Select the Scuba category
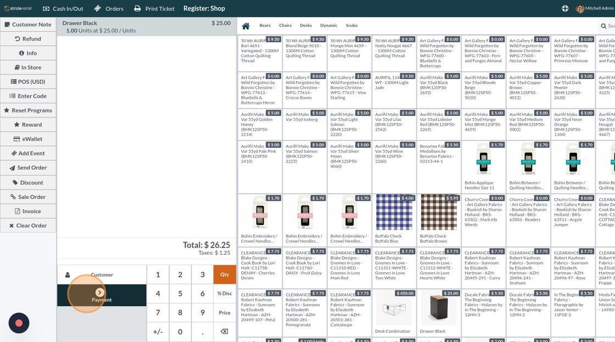Image resolution: width=615 pixels, height=342 pixels. click(351, 25)
